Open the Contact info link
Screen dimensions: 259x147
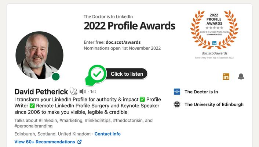tap(107, 134)
